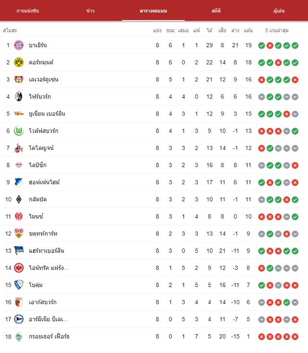The image size is (308, 353).
Task: Open the Hertha Berlin flag logo
Action: 19,250
